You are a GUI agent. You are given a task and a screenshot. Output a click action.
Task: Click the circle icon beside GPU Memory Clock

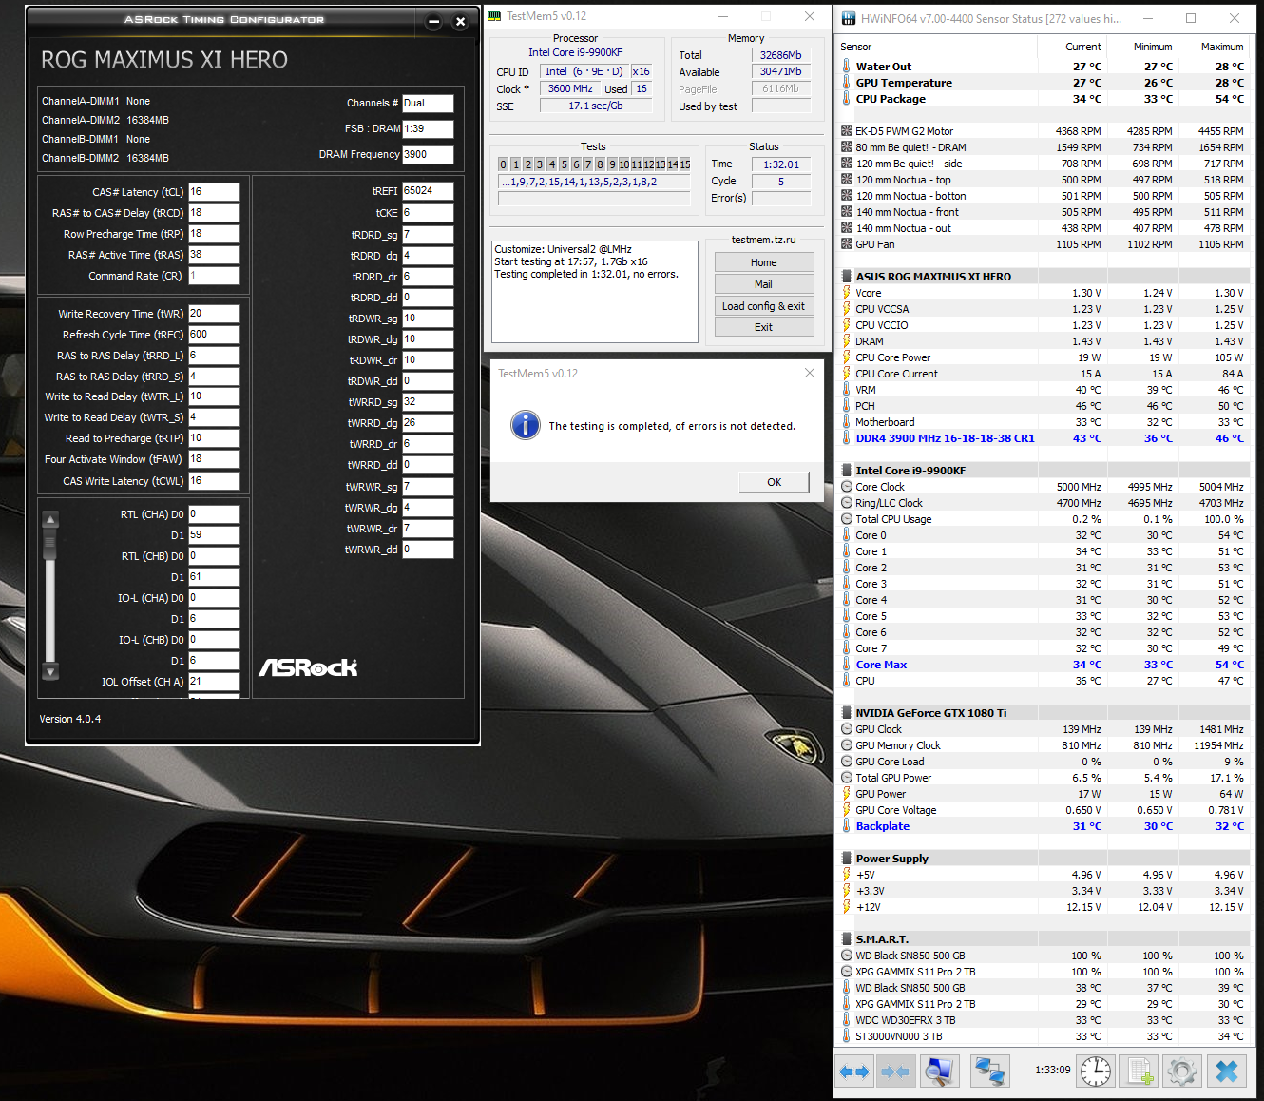[x=847, y=745]
